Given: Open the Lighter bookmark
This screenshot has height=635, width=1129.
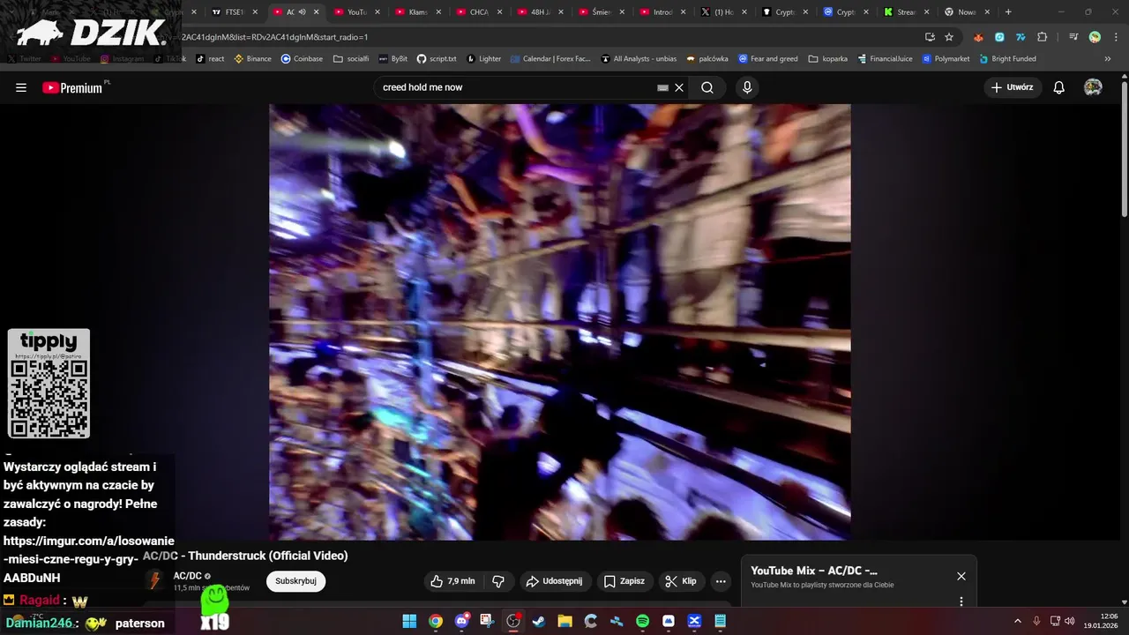Looking at the screenshot, I should 483,59.
